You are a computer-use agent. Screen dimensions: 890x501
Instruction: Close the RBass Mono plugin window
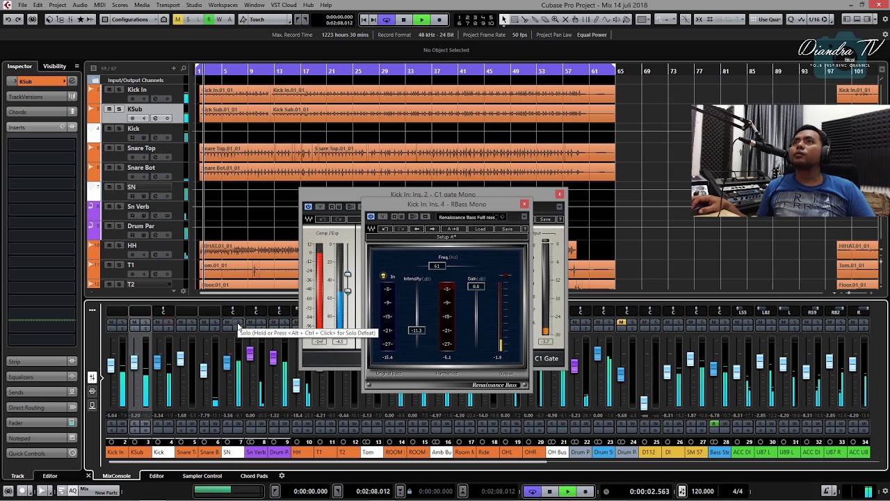click(x=524, y=204)
